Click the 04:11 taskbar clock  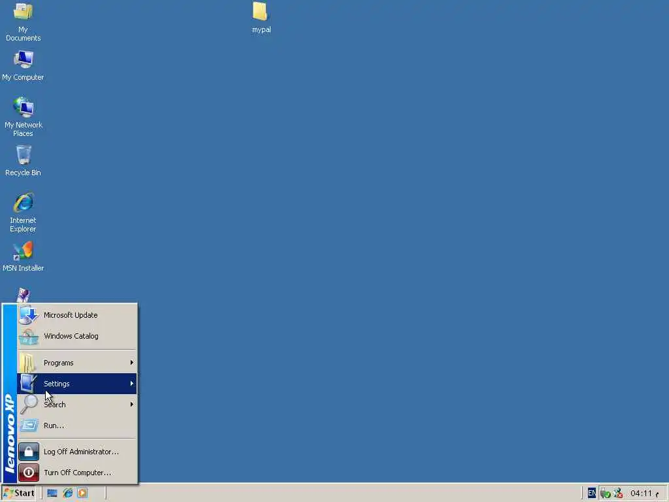coord(642,494)
